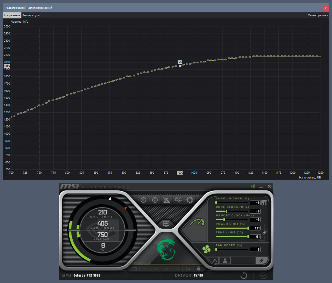Image resolution: width=332 pixels, height=283 pixels.
Task: Click the green speedometer gauge icon
Action: (x=197, y=222)
